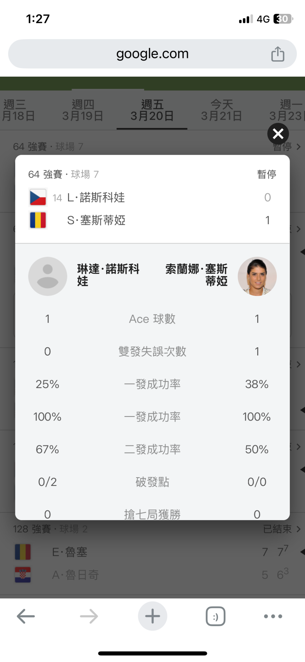
Task: Go back with the browser back arrow
Action: coord(26,616)
